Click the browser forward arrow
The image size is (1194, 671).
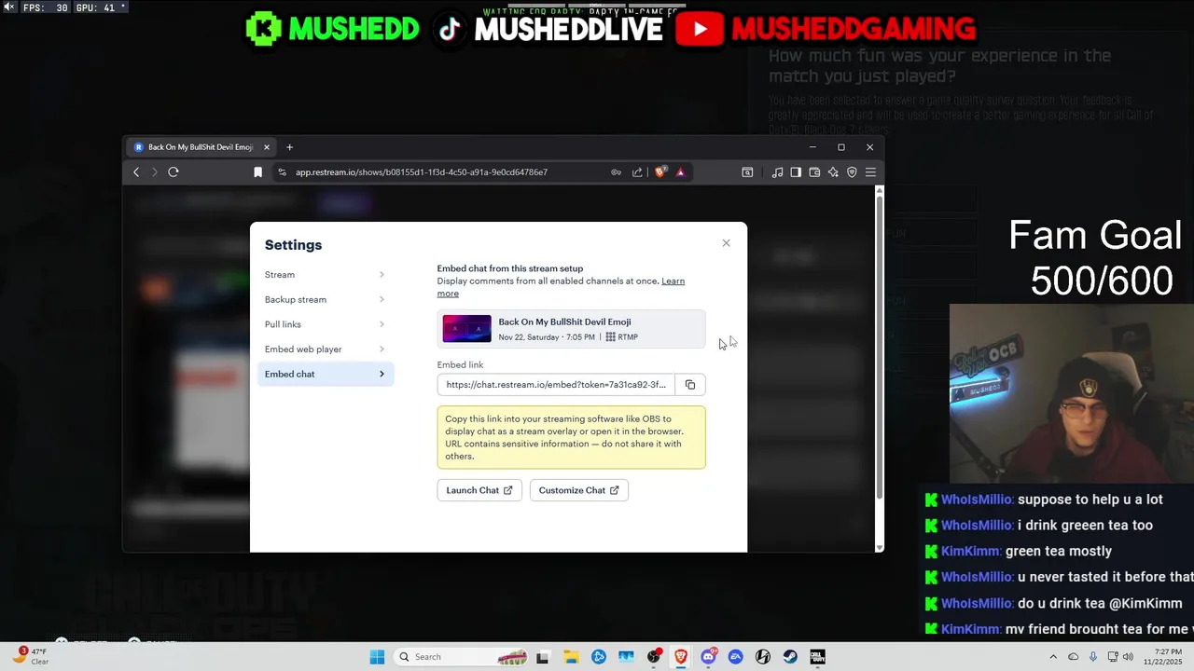(x=155, y=172)
